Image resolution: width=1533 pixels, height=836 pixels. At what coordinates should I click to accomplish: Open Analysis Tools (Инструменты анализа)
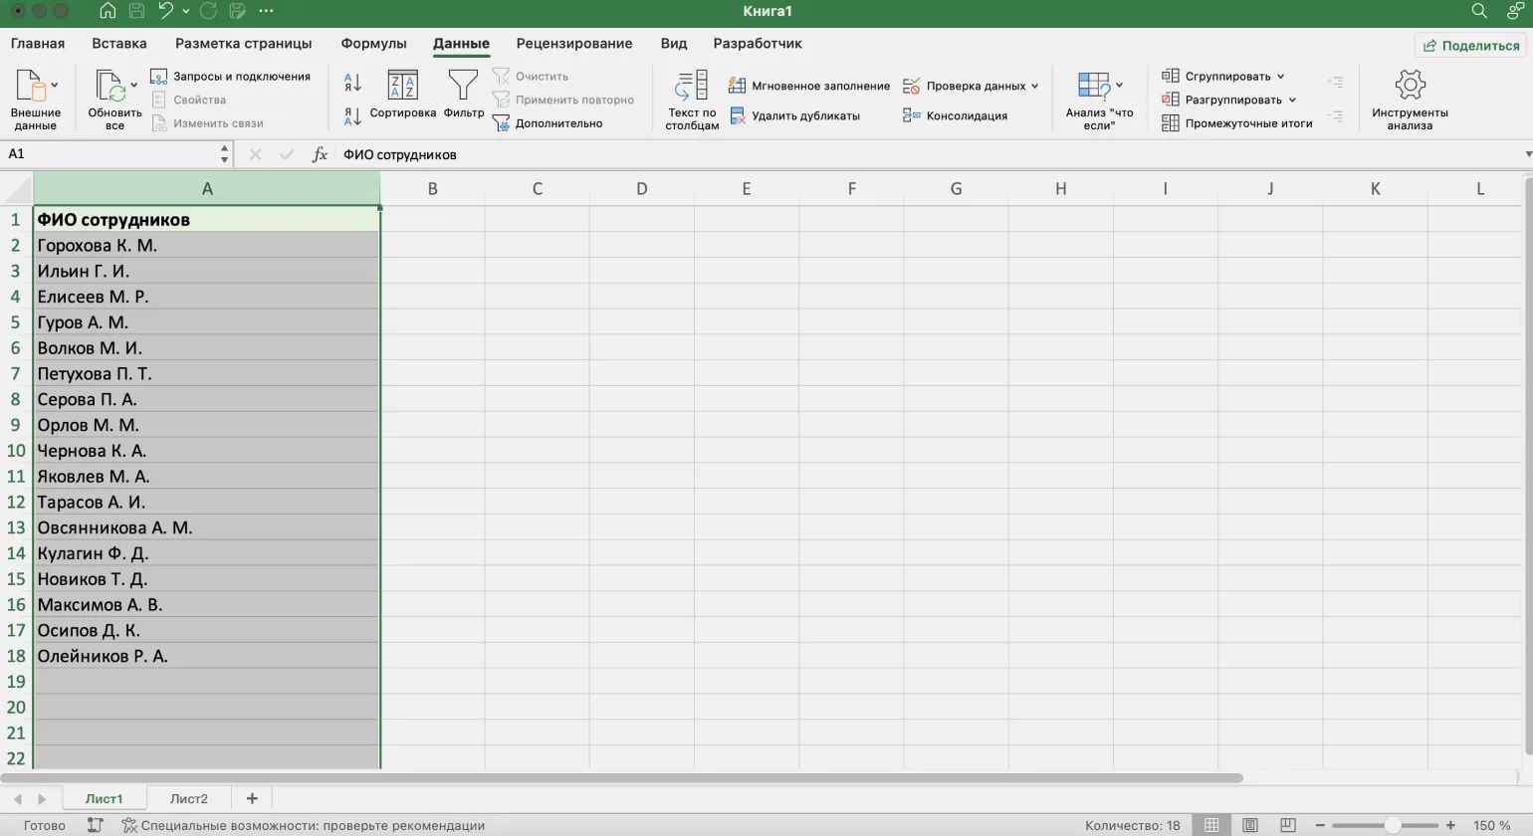tap(1409, 99)
